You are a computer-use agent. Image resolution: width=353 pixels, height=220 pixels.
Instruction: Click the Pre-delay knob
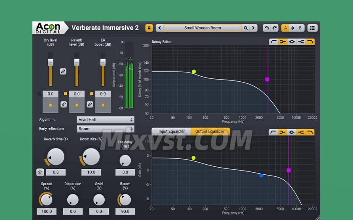[x=125, y=160]
